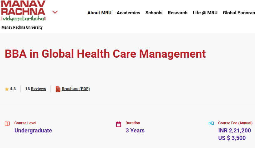The image size is (255, 148).
Task: Go to Life @ MRU menu
Action: click(205, 13)
